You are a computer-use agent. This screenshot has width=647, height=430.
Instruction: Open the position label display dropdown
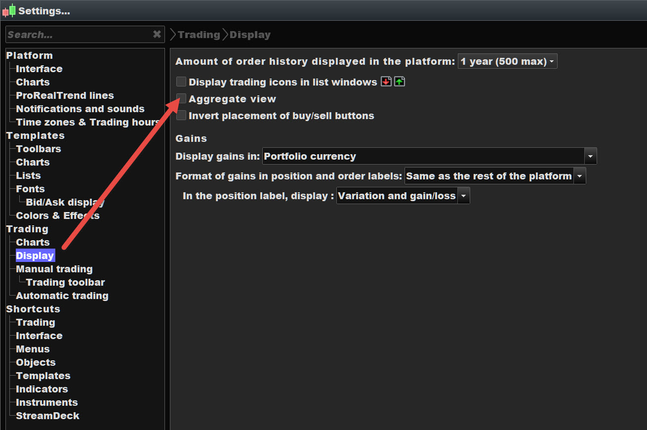[403, 196]
